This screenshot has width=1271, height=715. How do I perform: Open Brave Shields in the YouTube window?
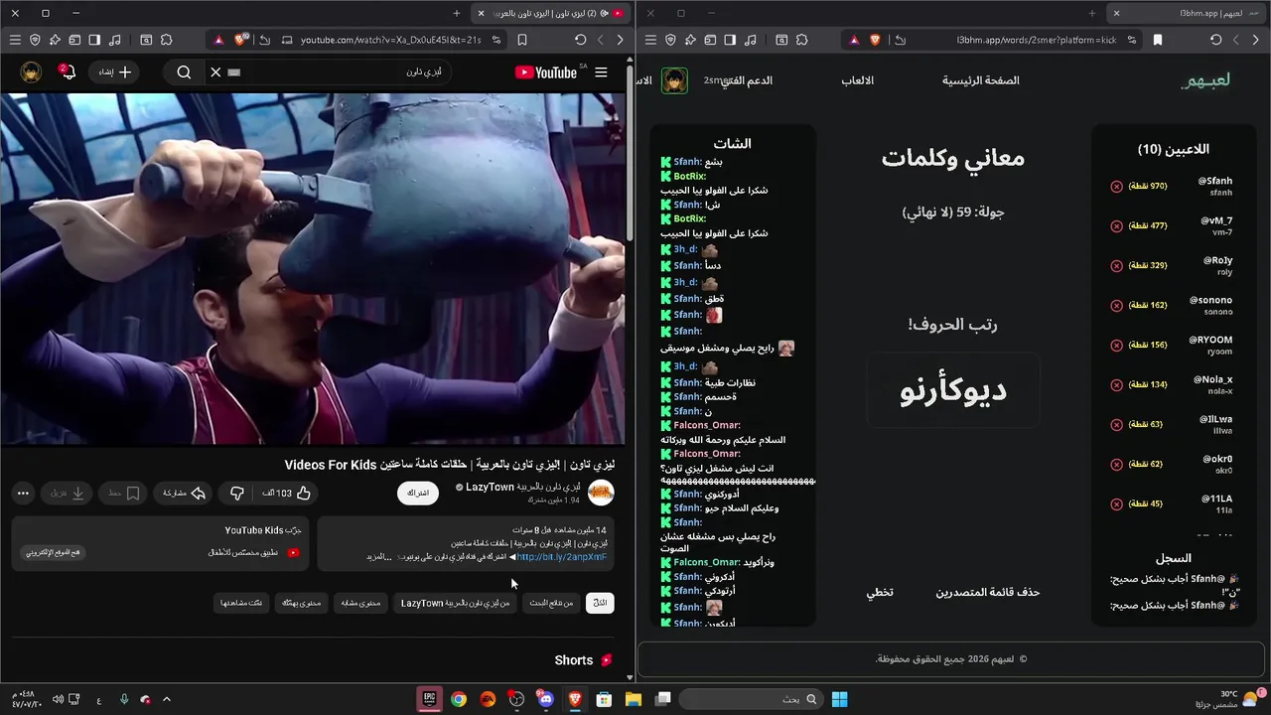pyautogui.click(x=241, y=40)
